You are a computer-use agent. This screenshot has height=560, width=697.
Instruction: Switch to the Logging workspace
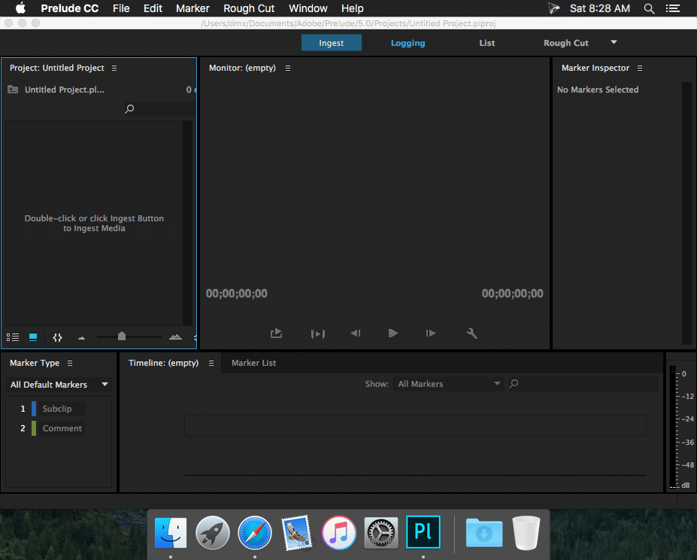coord(408,43)
